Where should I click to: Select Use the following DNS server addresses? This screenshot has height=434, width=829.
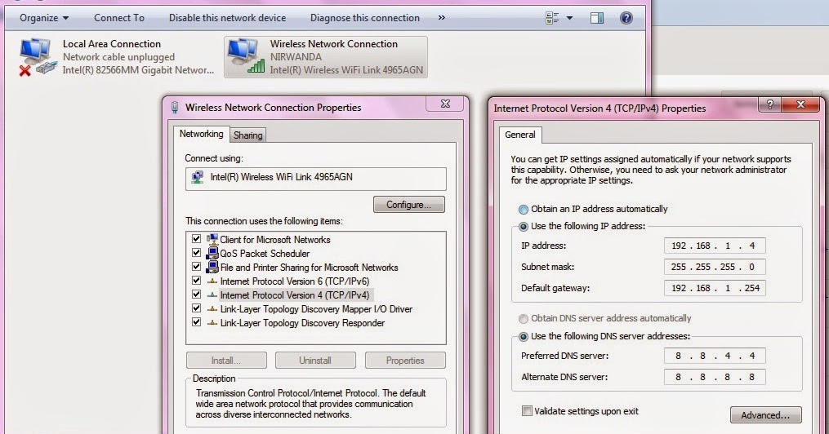[x=524, y=336]
